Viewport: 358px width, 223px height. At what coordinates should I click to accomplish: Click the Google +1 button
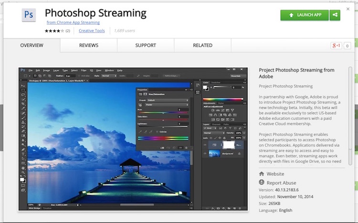pyautogui.click(x=336, y=46)
